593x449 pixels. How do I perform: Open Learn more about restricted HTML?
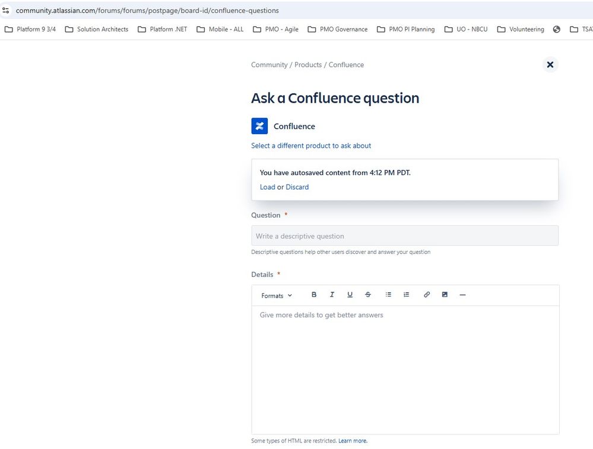coord(353,441)
